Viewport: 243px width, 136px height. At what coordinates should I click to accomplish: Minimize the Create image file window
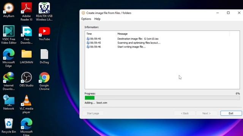tap(218, 13)
